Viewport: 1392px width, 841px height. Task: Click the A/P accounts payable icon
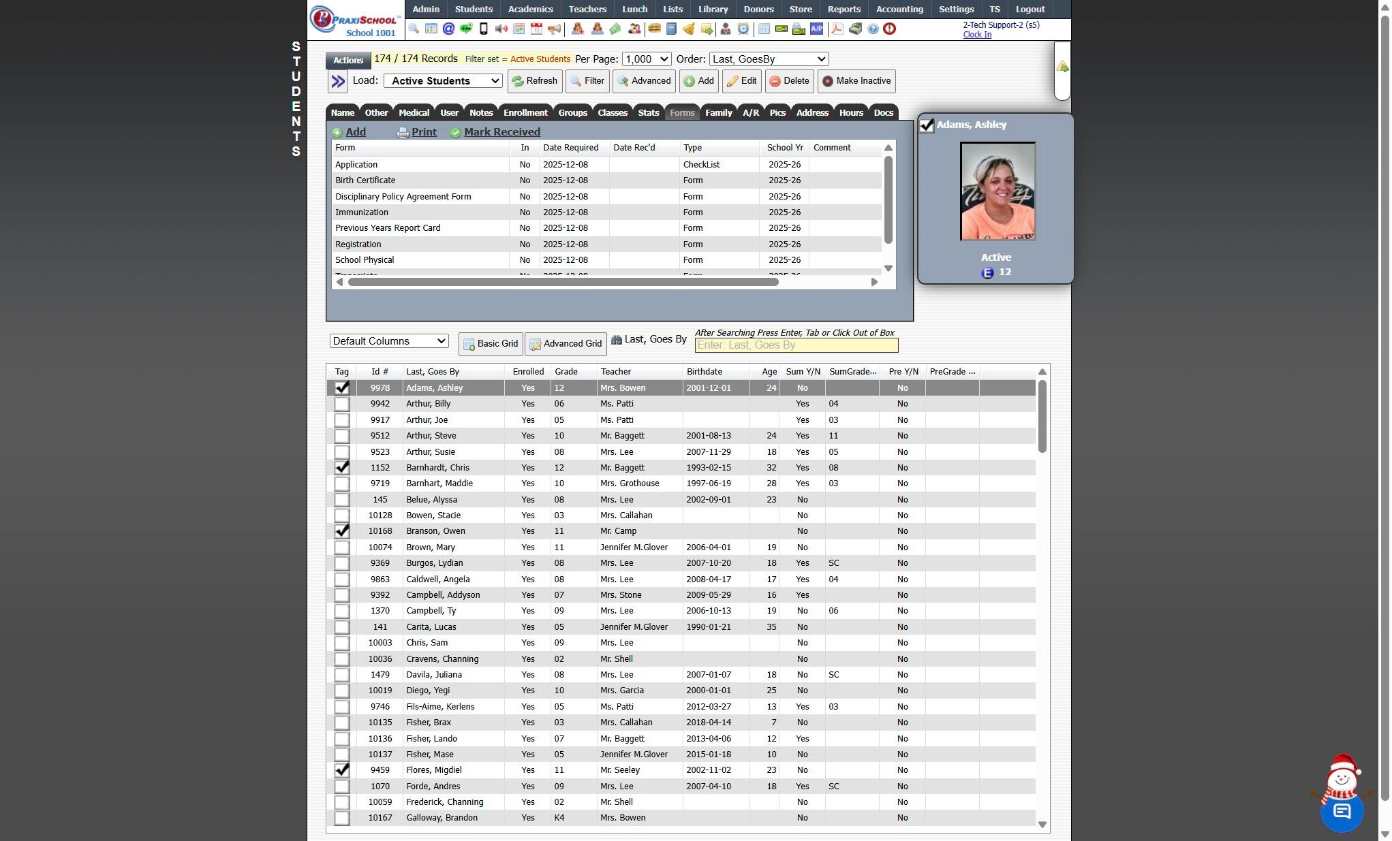(816, 29)
